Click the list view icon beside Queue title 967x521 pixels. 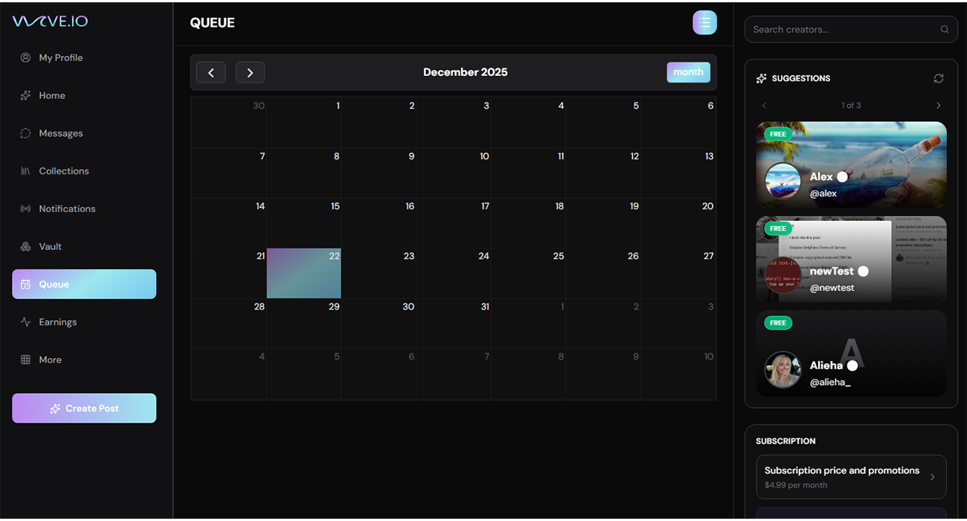[x=704, y=22]
